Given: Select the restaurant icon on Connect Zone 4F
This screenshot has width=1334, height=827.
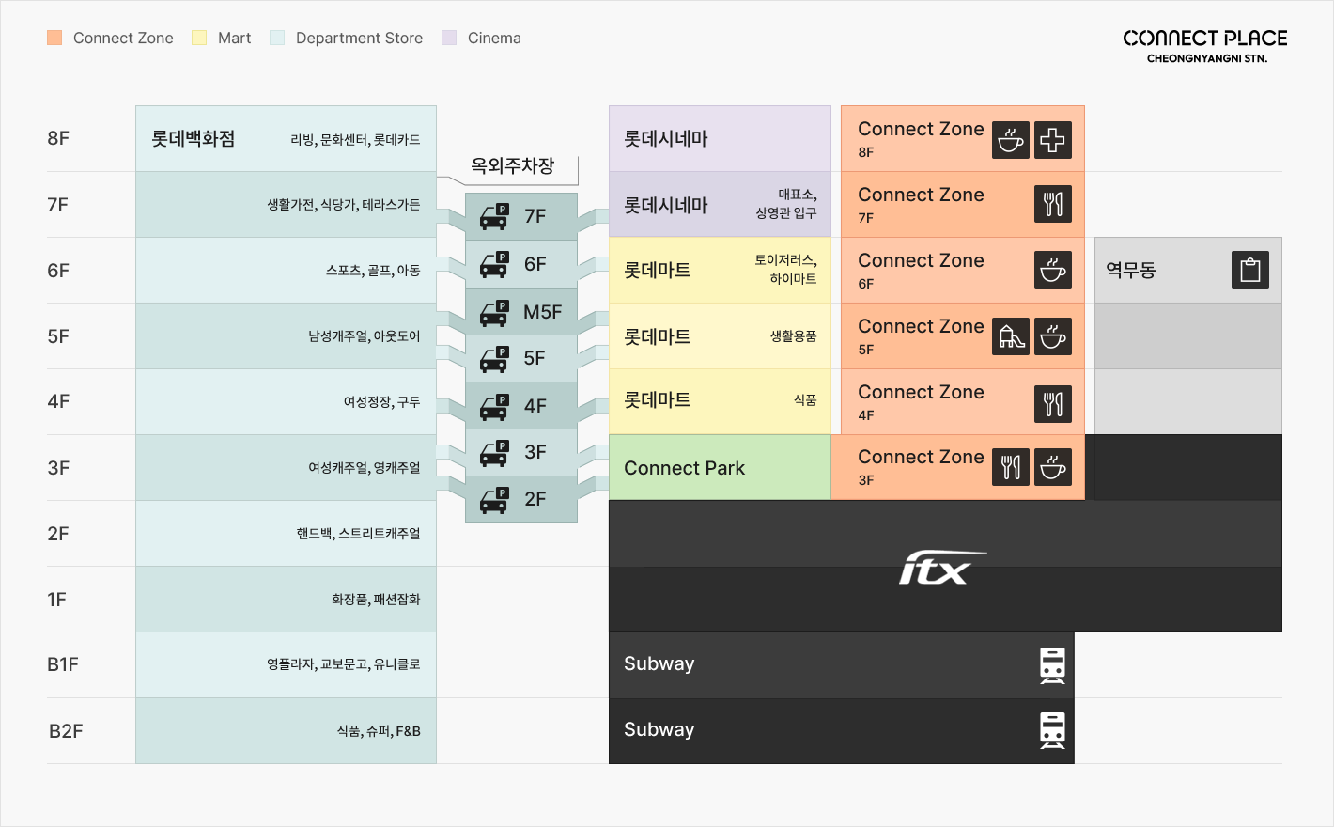Looking at the screenshot, I should click(1053, 403).
